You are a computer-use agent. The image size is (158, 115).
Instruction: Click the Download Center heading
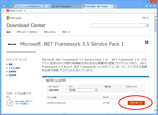(x=26, y=25)
